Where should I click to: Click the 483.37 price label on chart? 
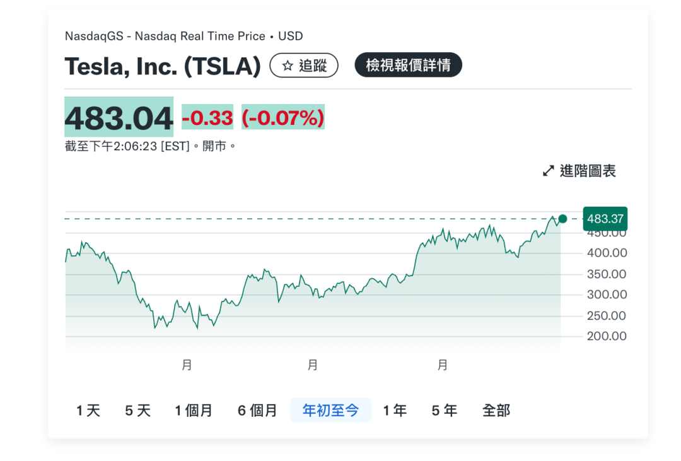[x=605, y=219]
